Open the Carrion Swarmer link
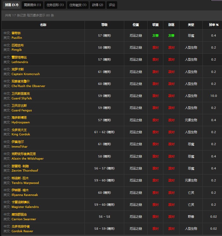 click(x=24, y=219)
